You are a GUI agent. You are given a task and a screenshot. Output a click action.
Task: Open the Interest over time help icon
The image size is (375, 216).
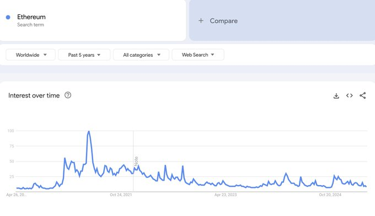[x=68, y=95]
